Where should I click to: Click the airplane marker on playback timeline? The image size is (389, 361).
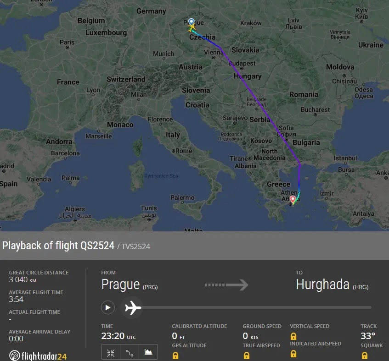[133, 308]
